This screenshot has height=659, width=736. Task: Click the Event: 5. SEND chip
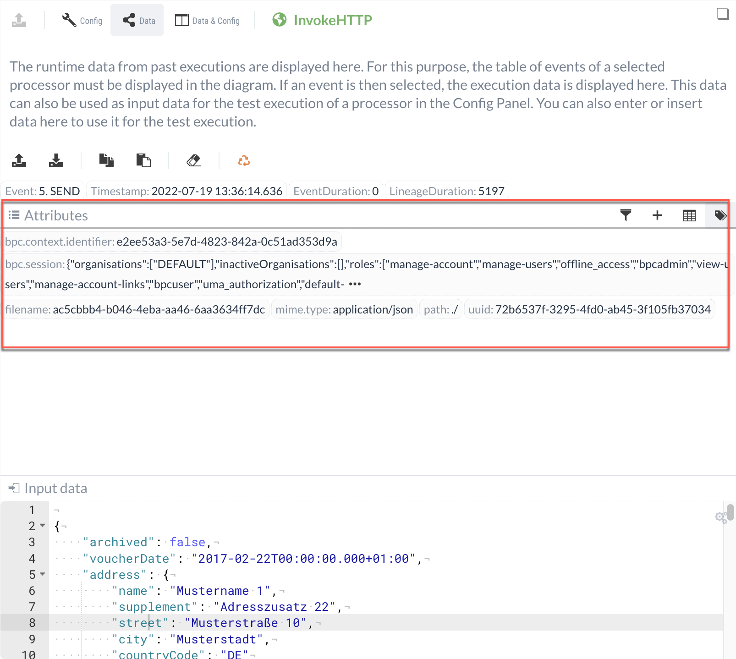click(43, 191)
